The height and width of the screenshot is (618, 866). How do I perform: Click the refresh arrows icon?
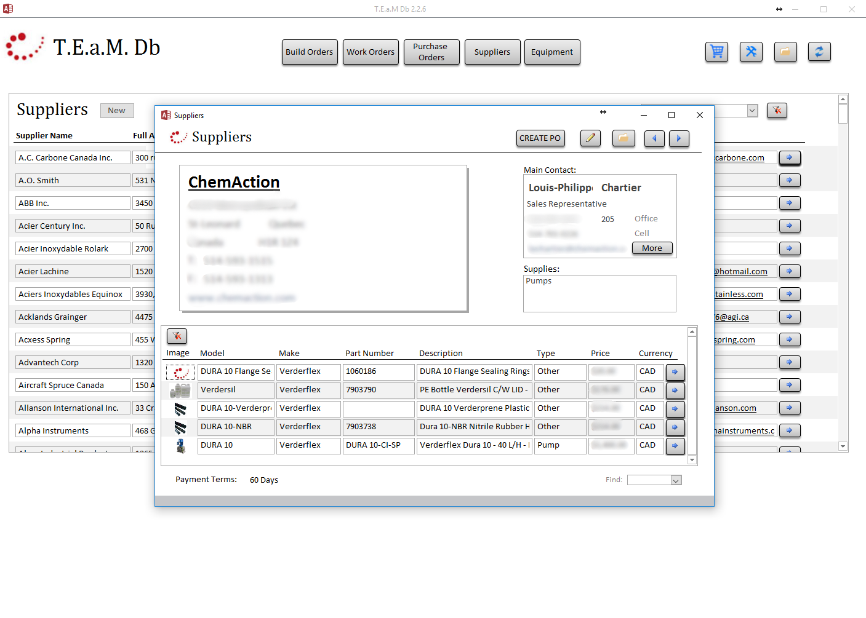(819, 52)
